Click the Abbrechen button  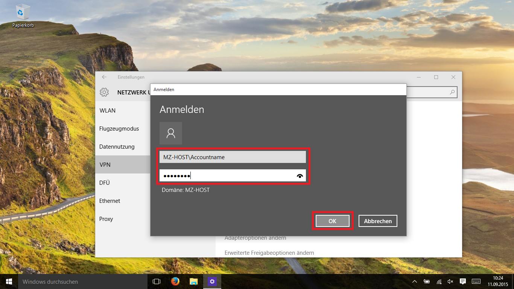coord(378,221)
